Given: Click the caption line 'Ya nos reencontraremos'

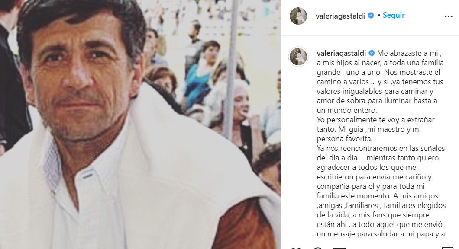Looking at the screenshot, I should coord(381,148).
